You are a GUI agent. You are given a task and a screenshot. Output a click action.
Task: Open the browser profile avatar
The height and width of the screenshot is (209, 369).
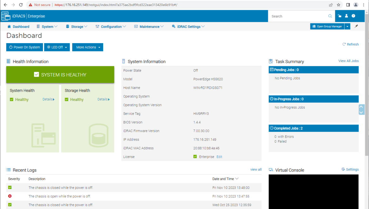pos(356,5)
